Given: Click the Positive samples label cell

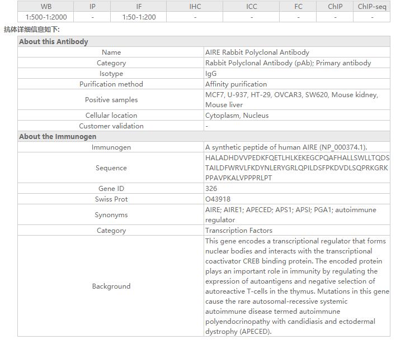Looking at the screenshot, I should point(111,100).
